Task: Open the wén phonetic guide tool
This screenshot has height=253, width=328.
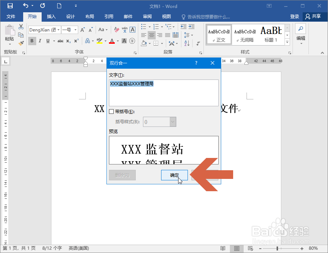Action: pyautogui.click(x=125, y=30)
